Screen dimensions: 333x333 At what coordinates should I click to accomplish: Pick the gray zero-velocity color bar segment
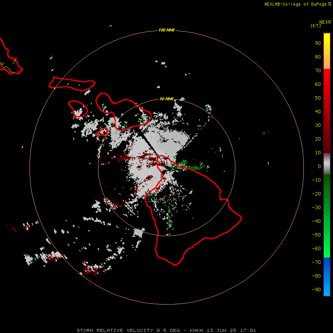tap(327, 164)
